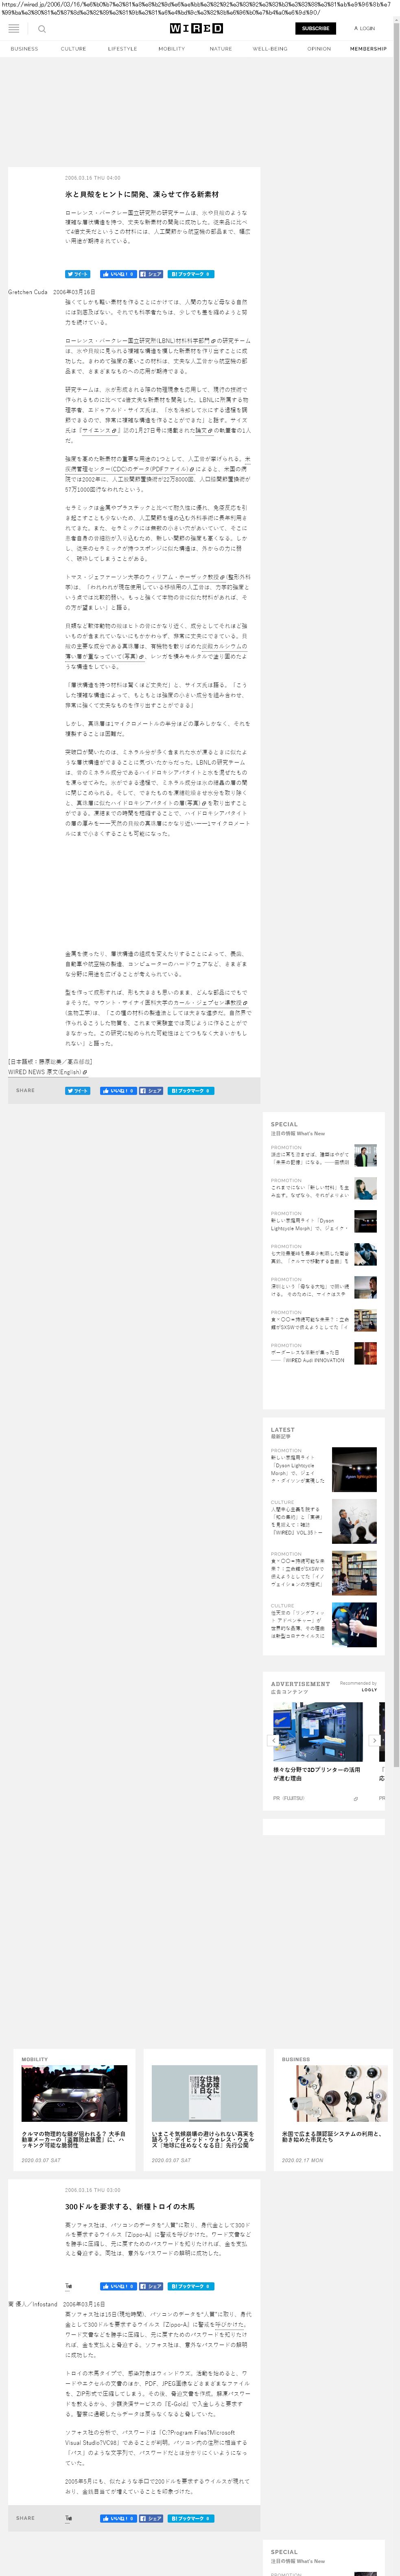This screenshot has height=2576, width=400.
Task: Click Hatena bookmark button above the first article
Action: point(191,274)
